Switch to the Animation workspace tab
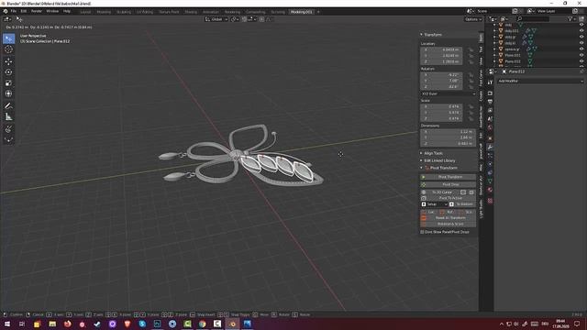The height and width of the screenshot is (330, 587). (x=211, y=12)
